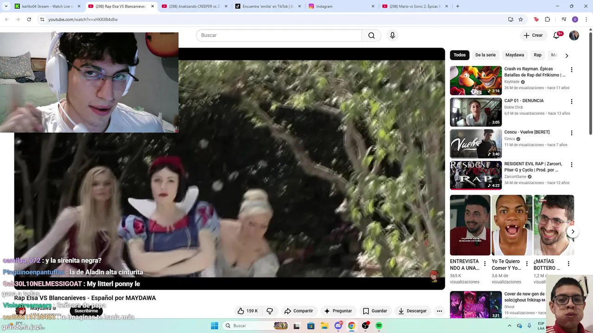Close the Instagram tab
Image resolution: width=593 pixels, height=333 pixels.
click(x=373, y=6)
